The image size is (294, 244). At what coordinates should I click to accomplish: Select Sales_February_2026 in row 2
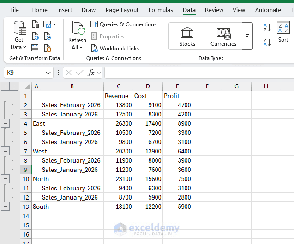pos(72,105)
